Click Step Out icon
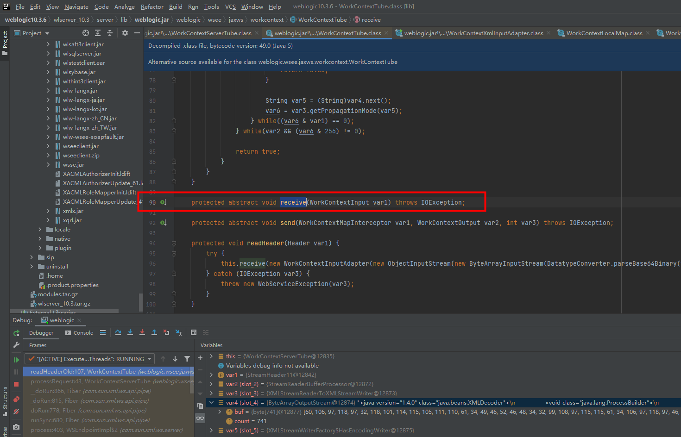 [x=154, y=333]
